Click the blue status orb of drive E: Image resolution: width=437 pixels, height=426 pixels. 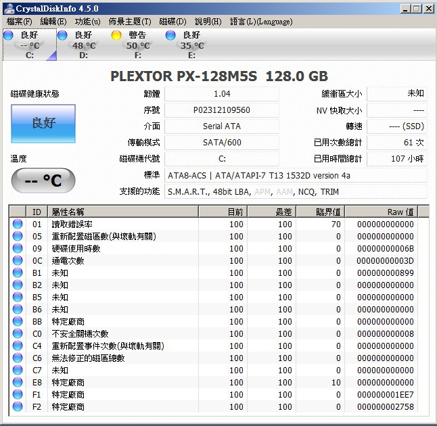tap(170, 35)
